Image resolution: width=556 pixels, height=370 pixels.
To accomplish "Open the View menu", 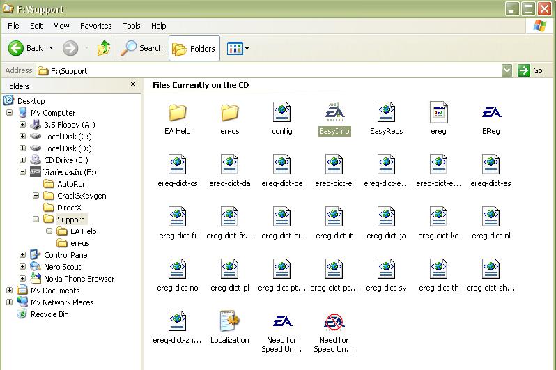I will pyautogui.click(x=61, y=26).
